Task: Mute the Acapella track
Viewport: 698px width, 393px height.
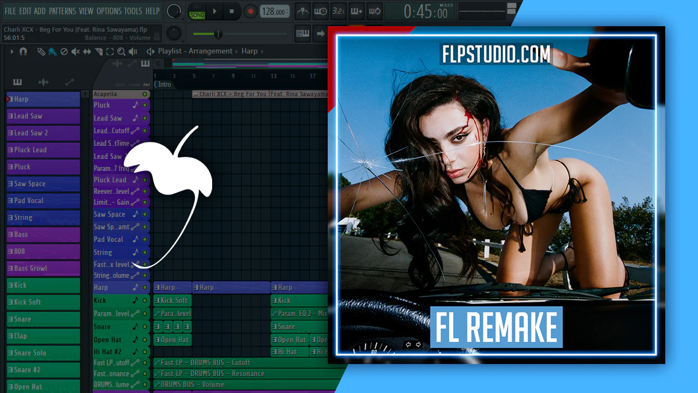Action: tap(145, 94)
